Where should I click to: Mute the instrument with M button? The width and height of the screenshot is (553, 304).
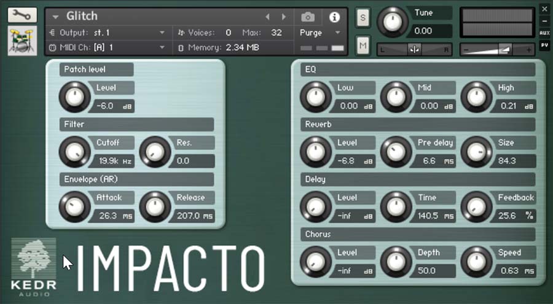coord(363,45)
